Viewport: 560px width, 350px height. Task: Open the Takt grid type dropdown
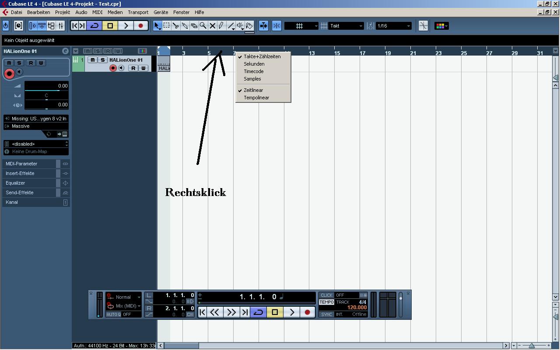click(346, 26)
